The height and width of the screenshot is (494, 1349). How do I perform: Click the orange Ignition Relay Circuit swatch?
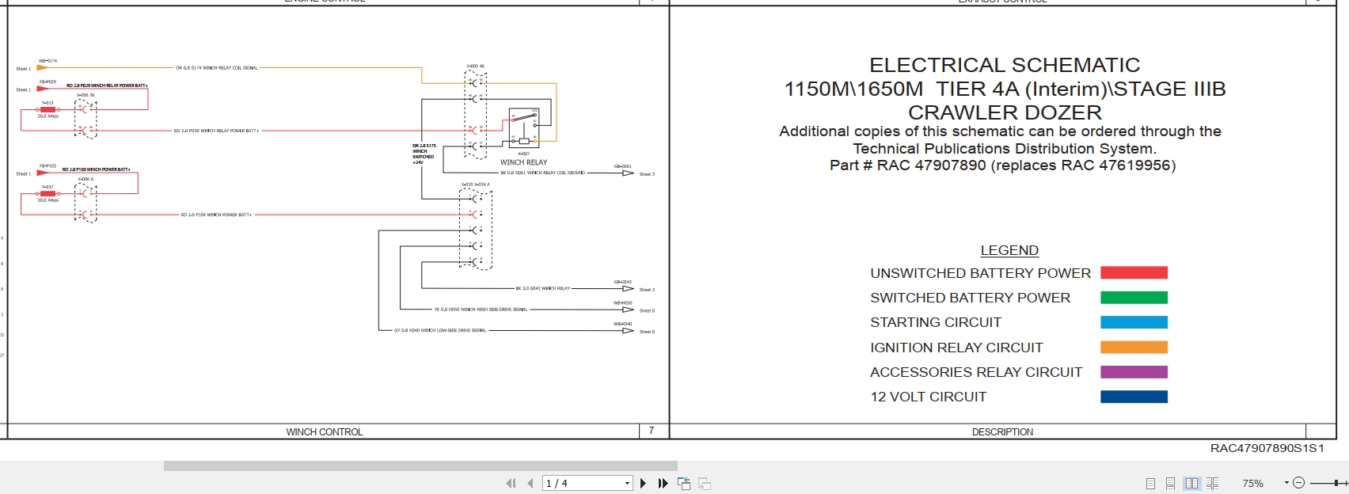coord(1134,348)
